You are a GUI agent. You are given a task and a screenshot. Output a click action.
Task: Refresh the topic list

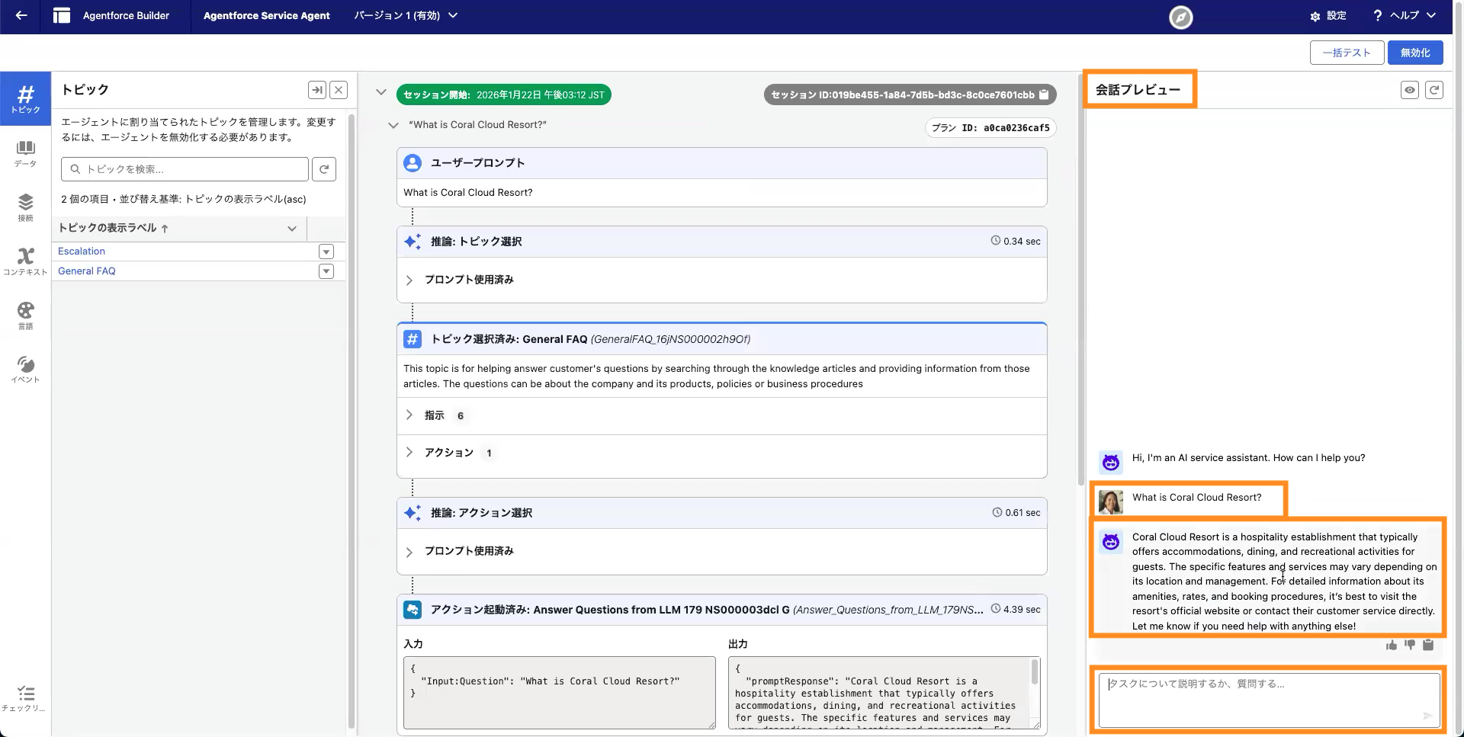point(324,169)
